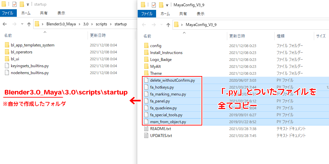This screenshot has height=164, width=329.
Task: Open the ファイル tab in the startup window
Action: tap(8, 13)
